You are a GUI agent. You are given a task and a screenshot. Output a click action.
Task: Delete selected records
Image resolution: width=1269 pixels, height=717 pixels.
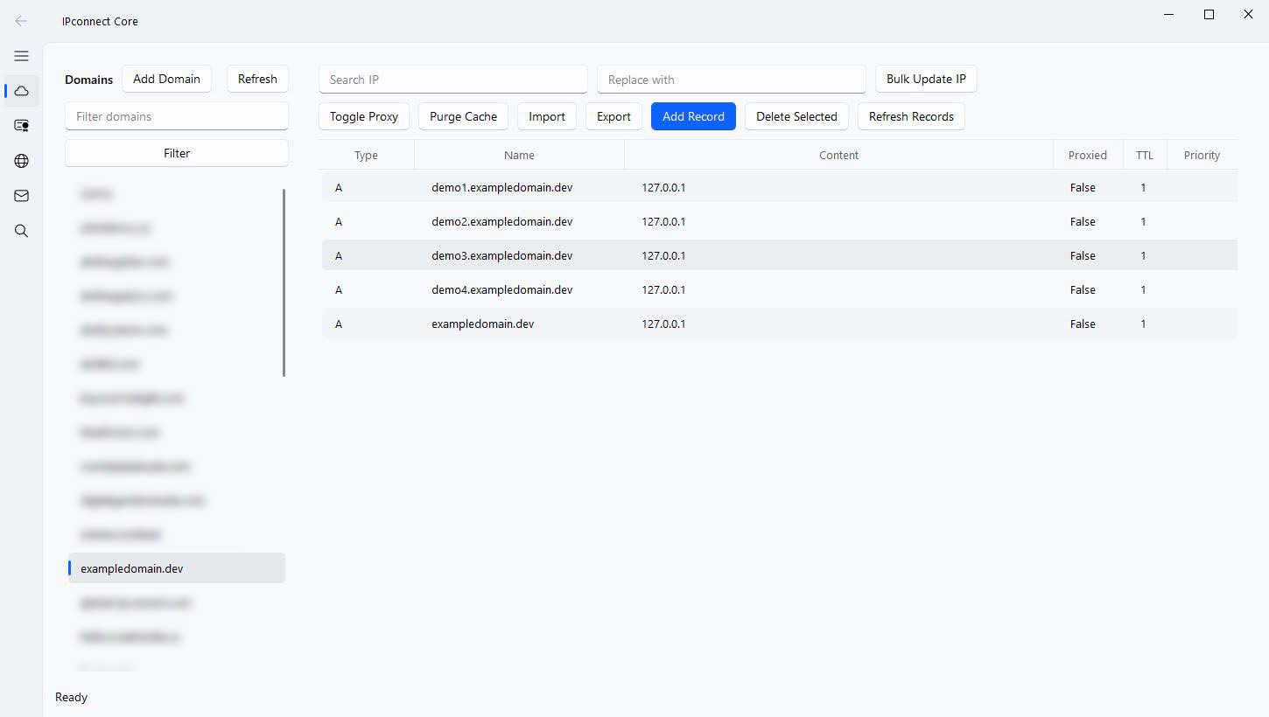point(796,115)
